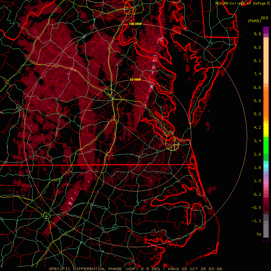Select the 9.8 value on the color scale

coord(257,34)
